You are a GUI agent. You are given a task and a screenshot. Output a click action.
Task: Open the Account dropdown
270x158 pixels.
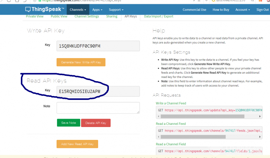[243, 10]
